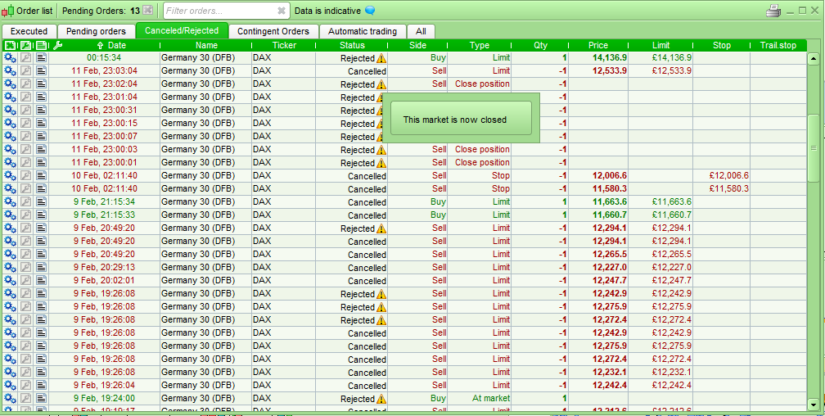The image size is (825, 416).
Task: Click the wrench icon for the 11 Feb 23:01:04 order
Action: tap(26, 97)
